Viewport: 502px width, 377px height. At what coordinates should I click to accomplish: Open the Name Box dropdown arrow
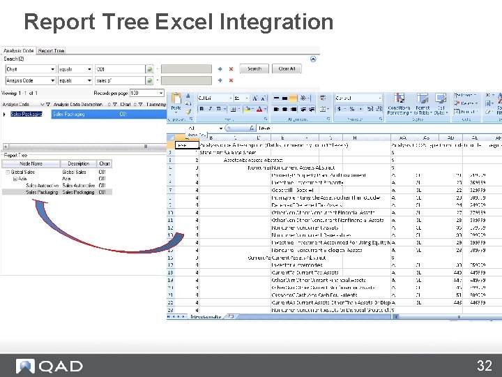coord(221,128)
